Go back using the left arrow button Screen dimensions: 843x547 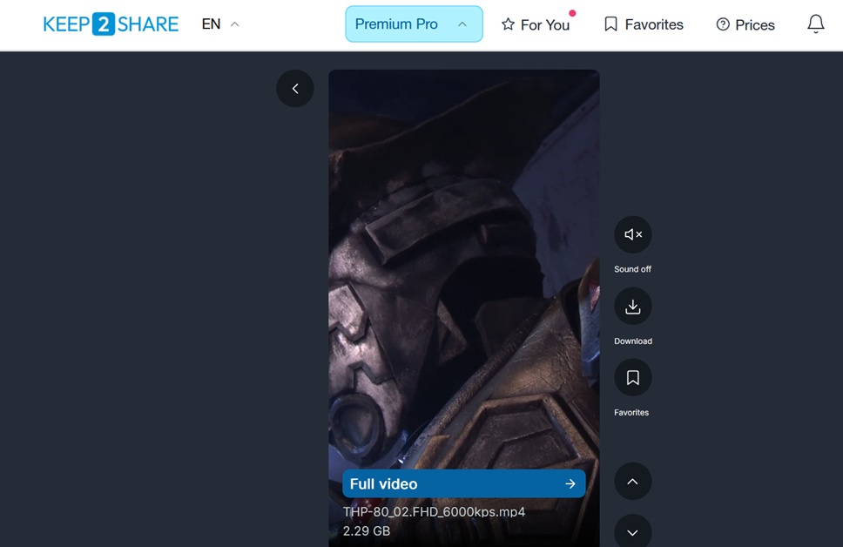[x=295, y=89]
